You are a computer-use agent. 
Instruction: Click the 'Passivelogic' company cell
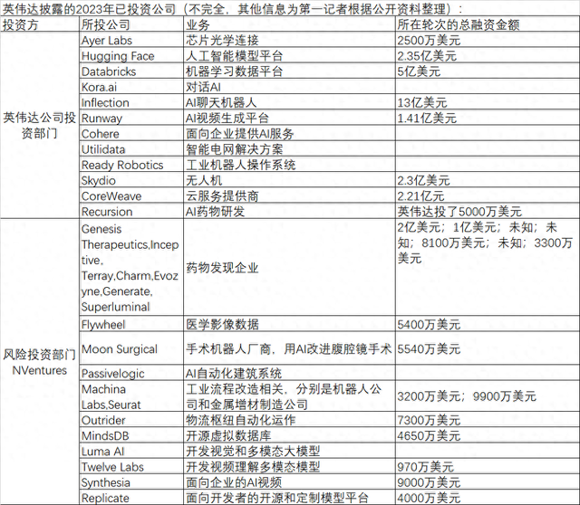tap(131, 373)
